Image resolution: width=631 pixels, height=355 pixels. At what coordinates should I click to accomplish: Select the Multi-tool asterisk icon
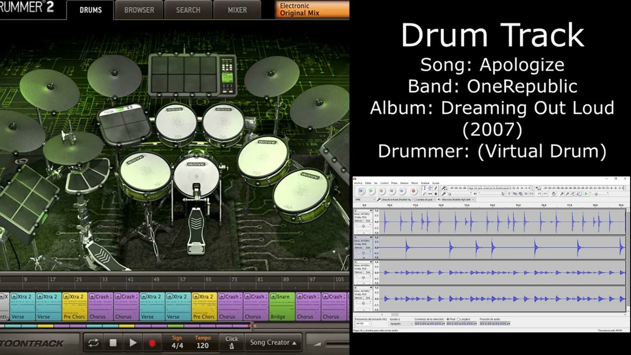[x=436, y=194]
